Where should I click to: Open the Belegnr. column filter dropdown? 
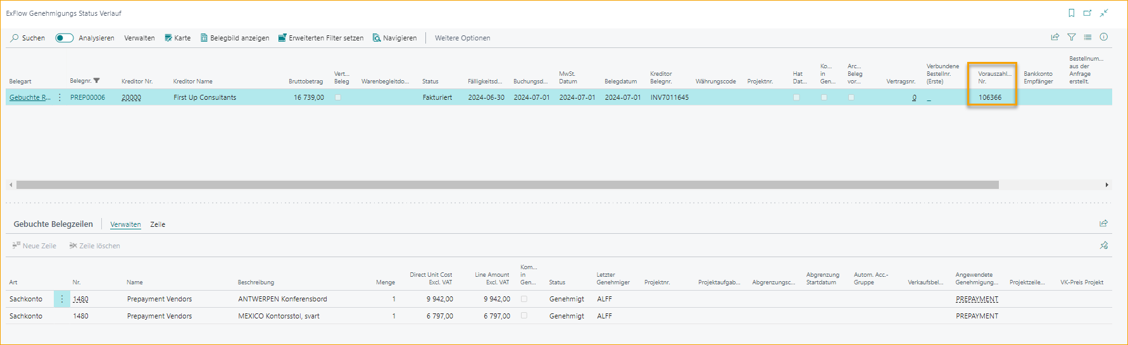coord(97,81)
